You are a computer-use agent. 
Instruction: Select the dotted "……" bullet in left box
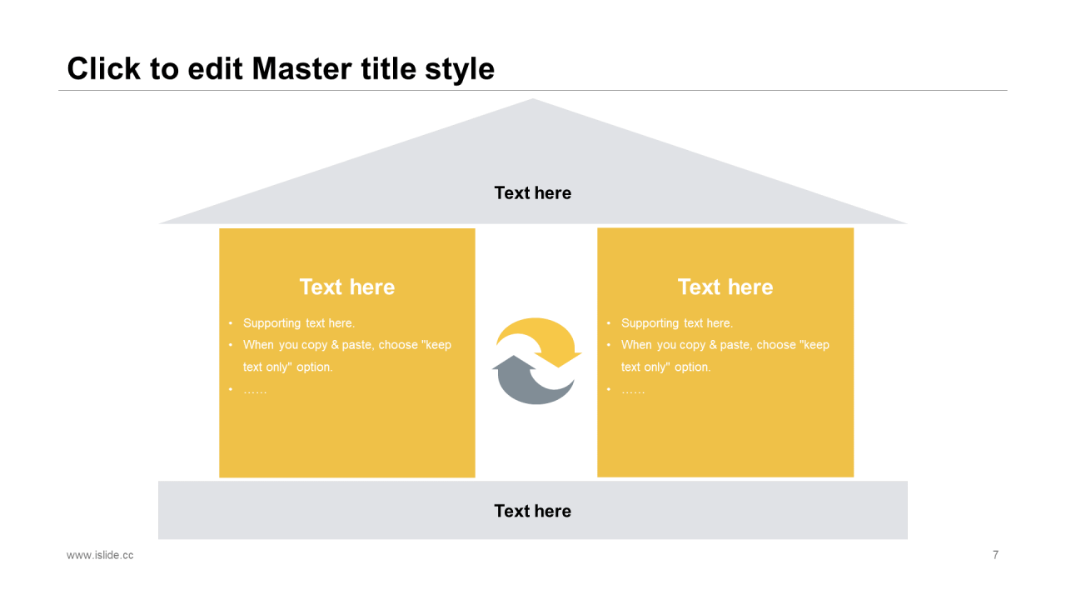(x=256, y=390)
